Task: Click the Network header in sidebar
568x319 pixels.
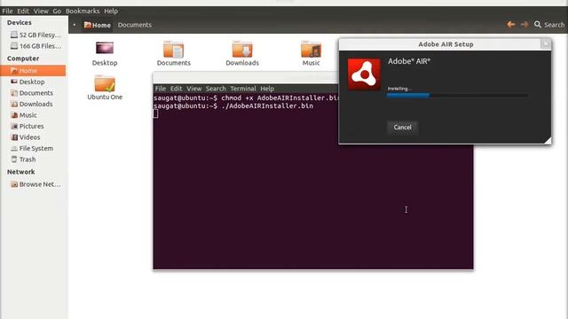Action: click(21, 172)
